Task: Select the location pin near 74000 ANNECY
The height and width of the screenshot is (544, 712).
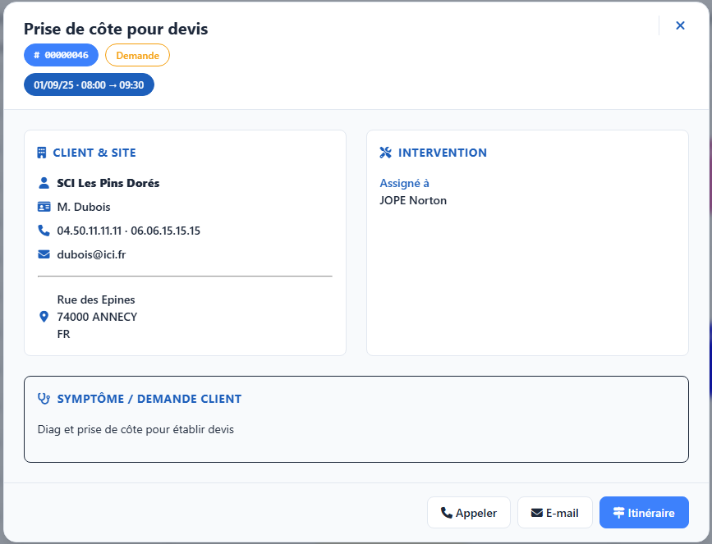Action: point(44,316)
